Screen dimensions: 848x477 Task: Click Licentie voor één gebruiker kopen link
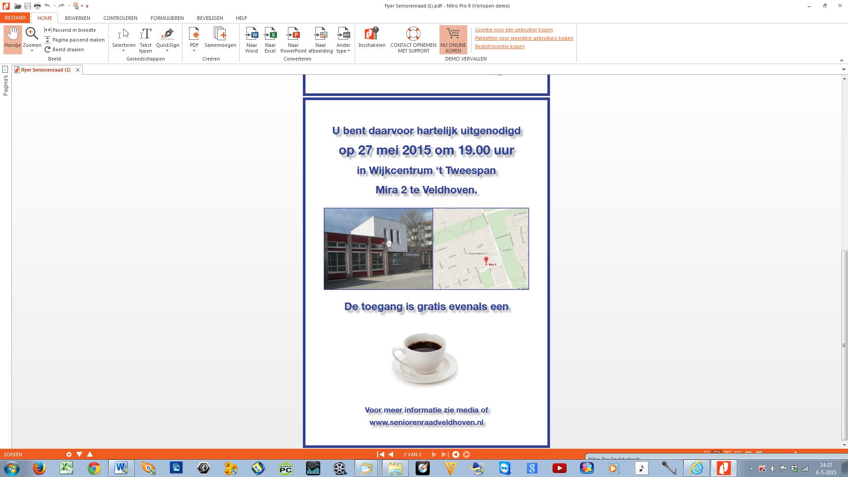pyautogui.click(x=514, y=30)
